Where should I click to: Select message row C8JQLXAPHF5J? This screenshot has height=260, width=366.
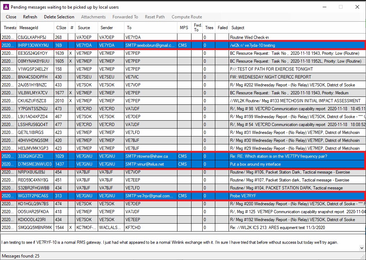tap(34, 37)
